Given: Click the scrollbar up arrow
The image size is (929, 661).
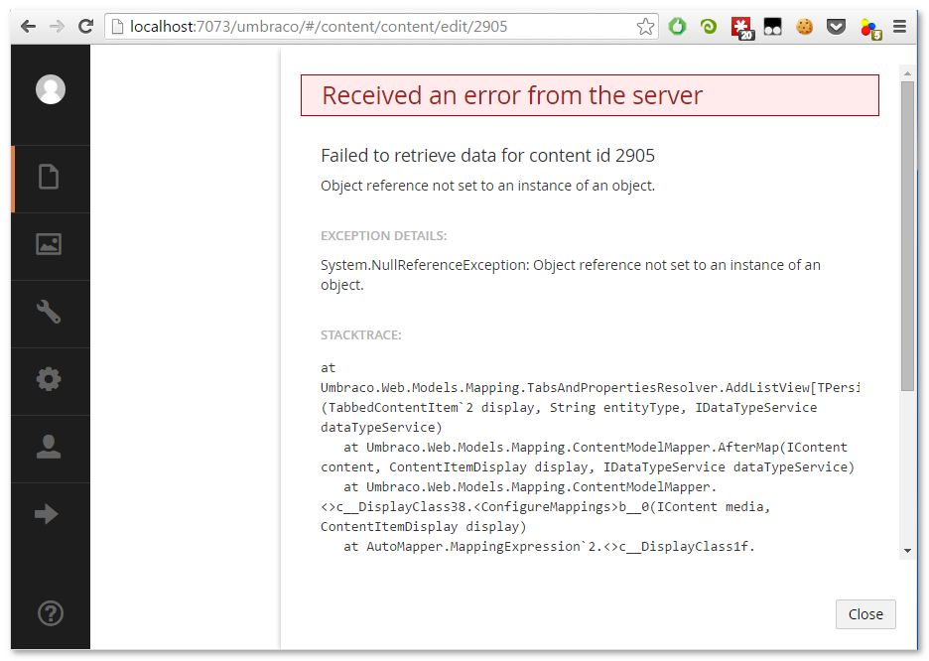Looking at the screenshot, I should 907,73.
